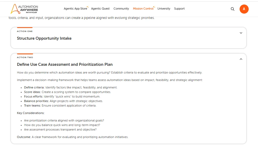Click the 'Key Considerations:' text
The height and width of the screenshot is (146, 258).
(x=31, y=113)
